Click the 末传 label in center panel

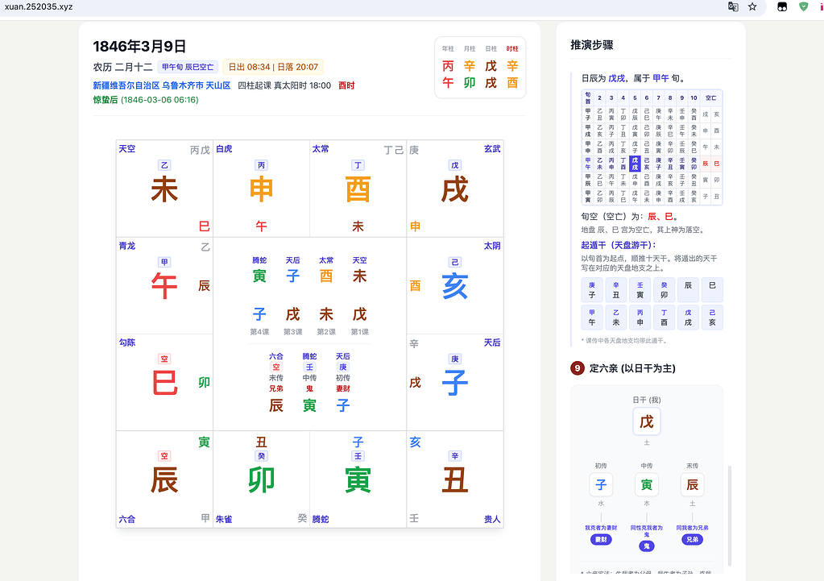point(276,377)
